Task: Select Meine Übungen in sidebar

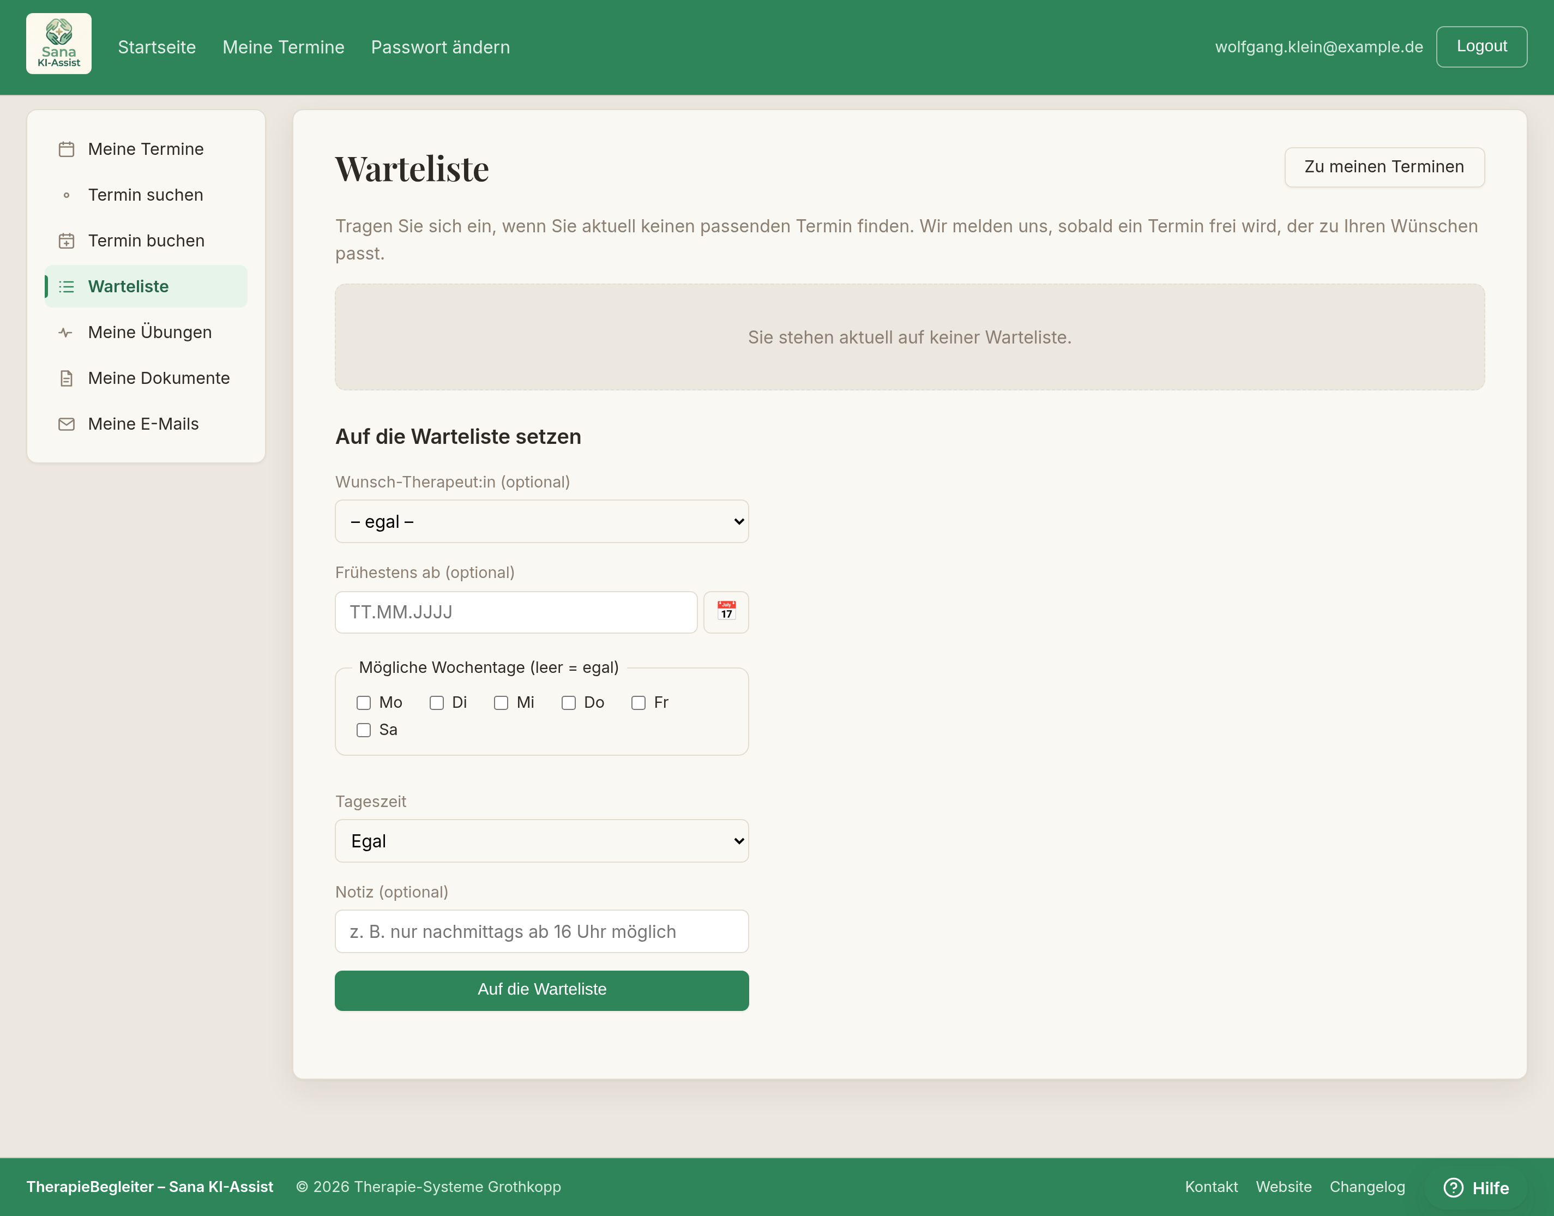Action: (146, 333)
